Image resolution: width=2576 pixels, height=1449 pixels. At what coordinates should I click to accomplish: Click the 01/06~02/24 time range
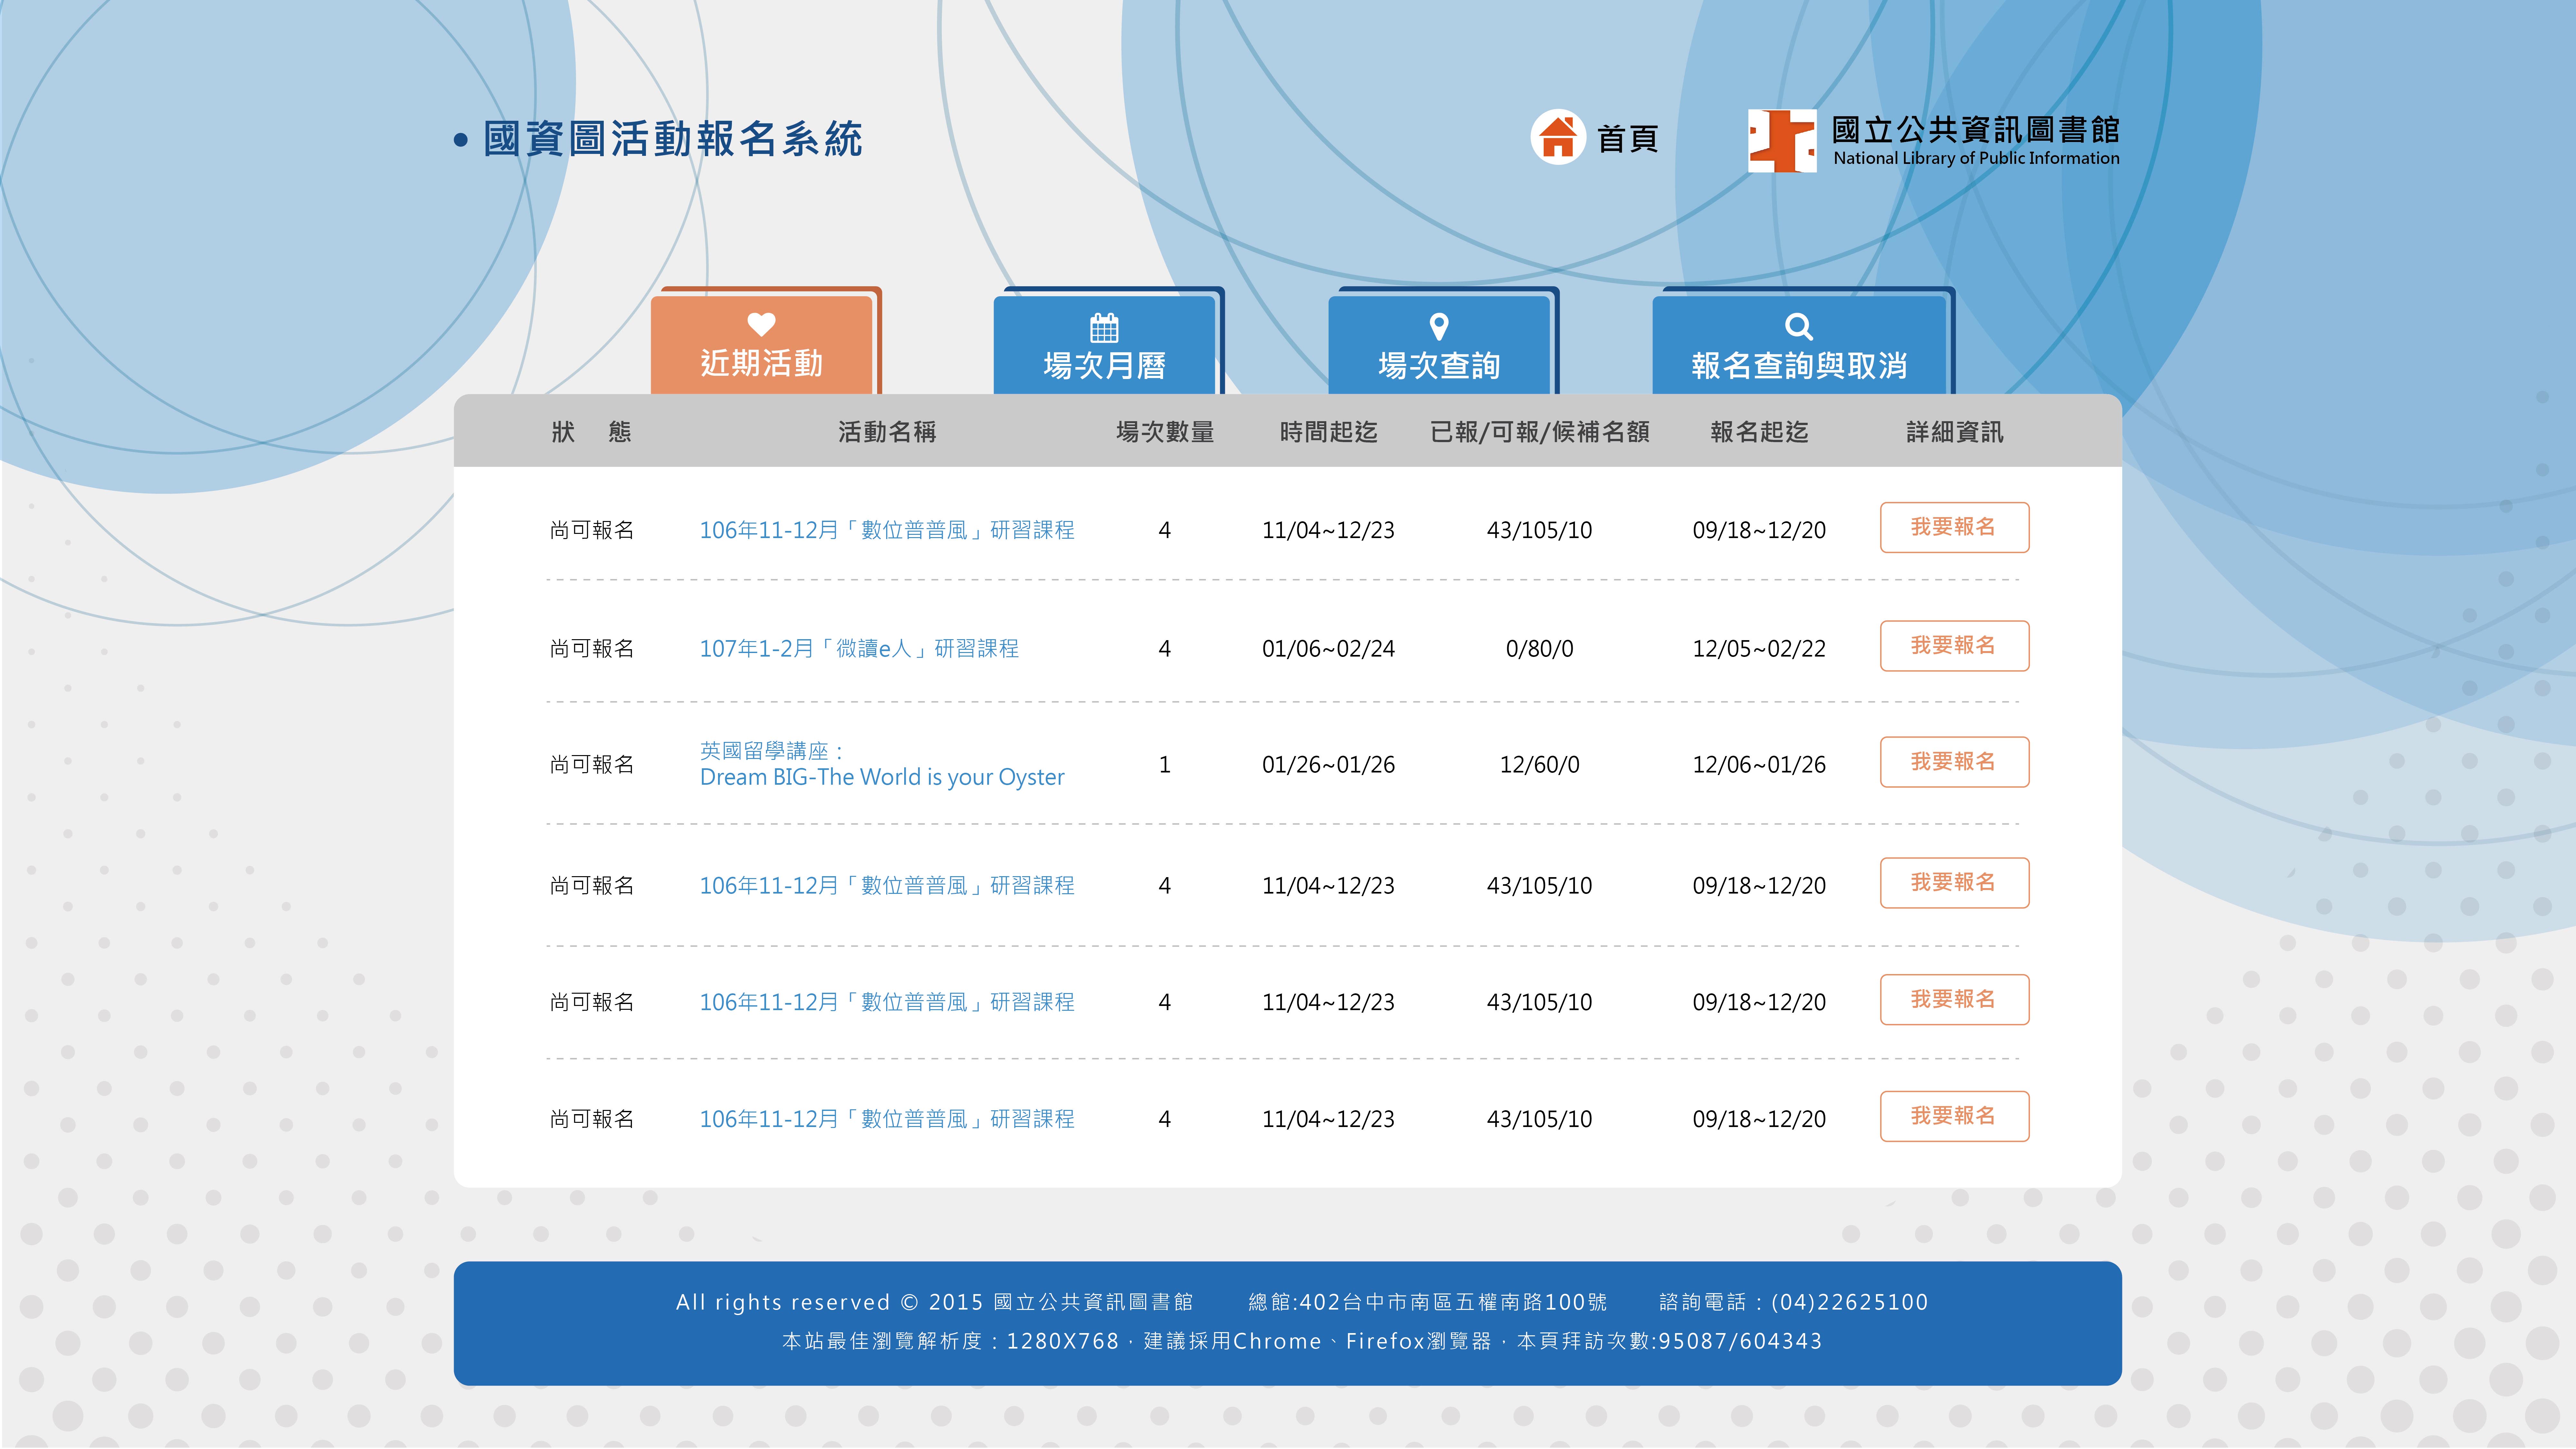1328,649
